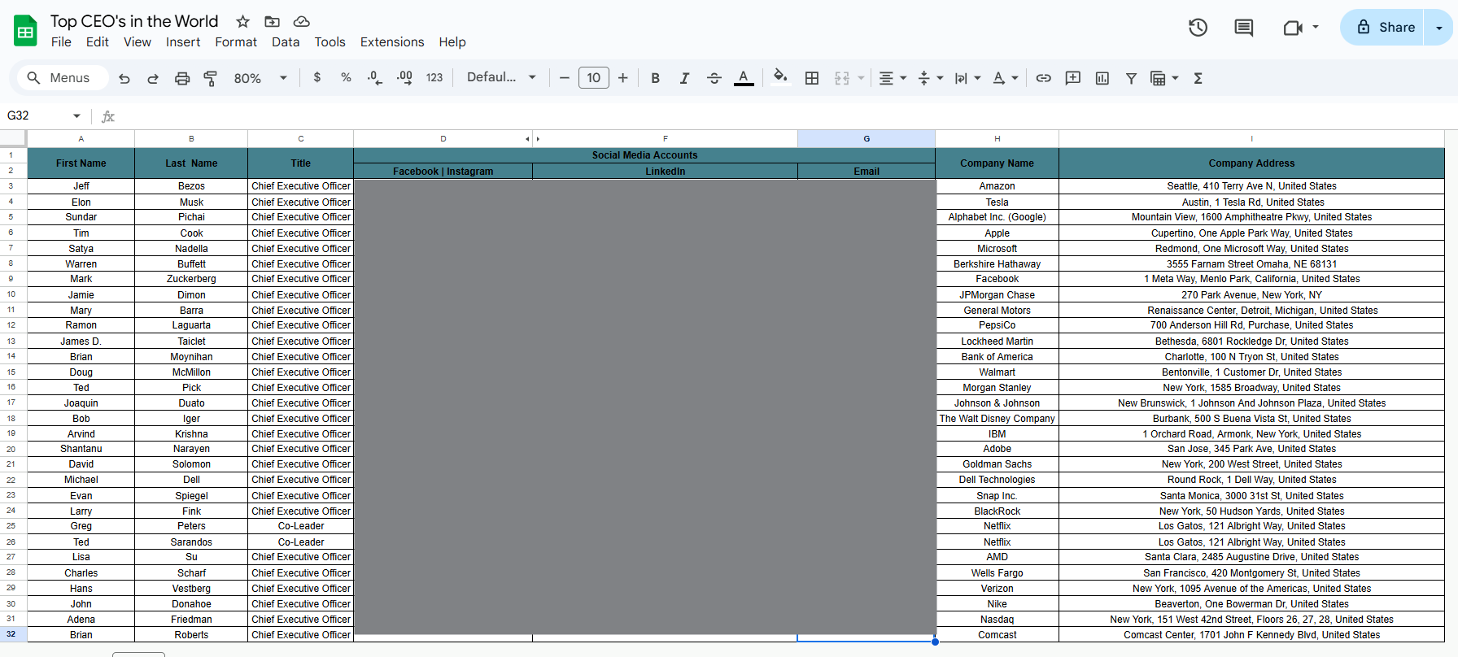Click the font size field
Image resolution: width=1458 pixels, height=657 pixels.
click(594, 78)
